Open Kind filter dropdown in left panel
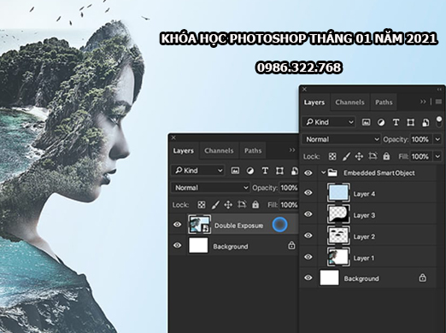Image resolution: width=446 pixels, height=333 pixels. click(x=198, y=171)
